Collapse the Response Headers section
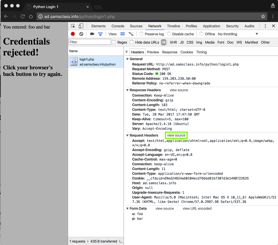278x245 pixels. pyautogui.click(x=127, y=90)
